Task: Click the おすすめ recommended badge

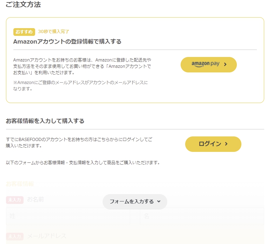Action: point(24,32)
